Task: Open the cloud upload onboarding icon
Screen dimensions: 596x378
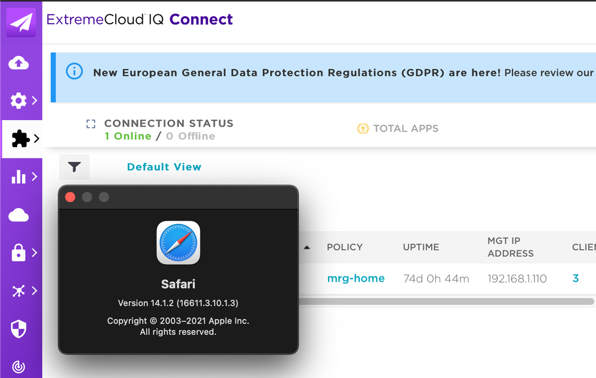Action: (19, 63)
